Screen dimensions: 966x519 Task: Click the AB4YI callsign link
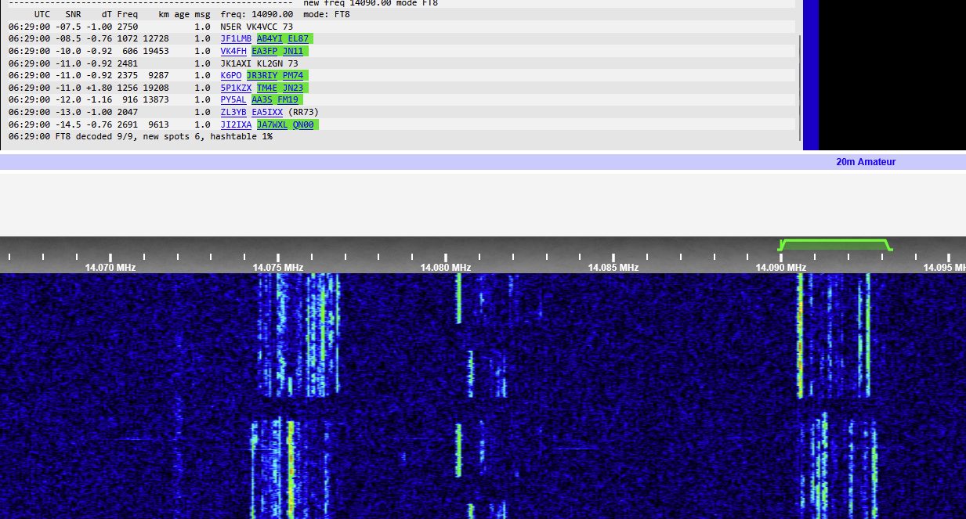[x=270, y=38]
